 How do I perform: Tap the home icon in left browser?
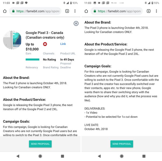(5, 11)
